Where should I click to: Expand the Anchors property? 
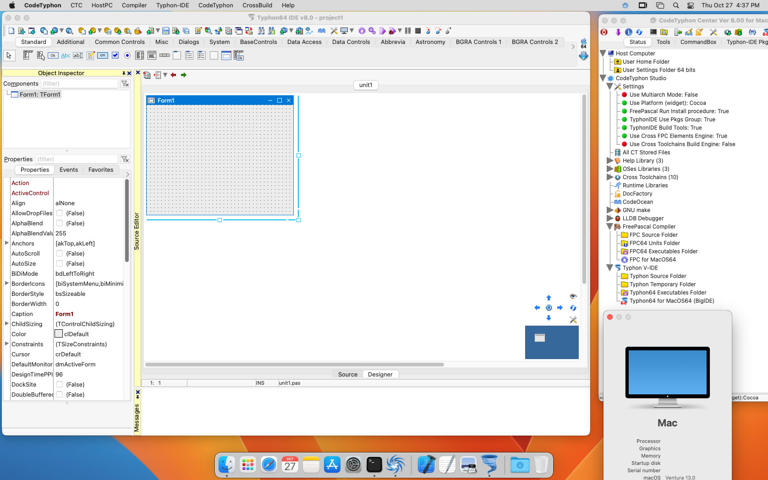(7, 243)
